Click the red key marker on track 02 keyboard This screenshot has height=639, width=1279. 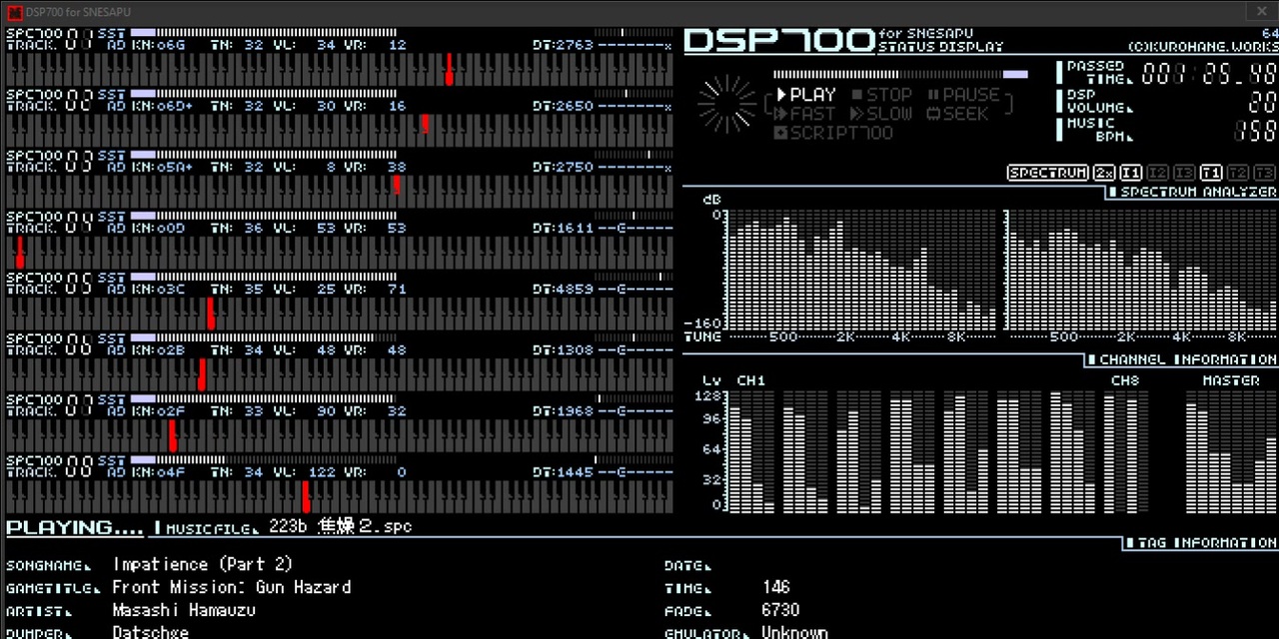click(x=426, y=125)
